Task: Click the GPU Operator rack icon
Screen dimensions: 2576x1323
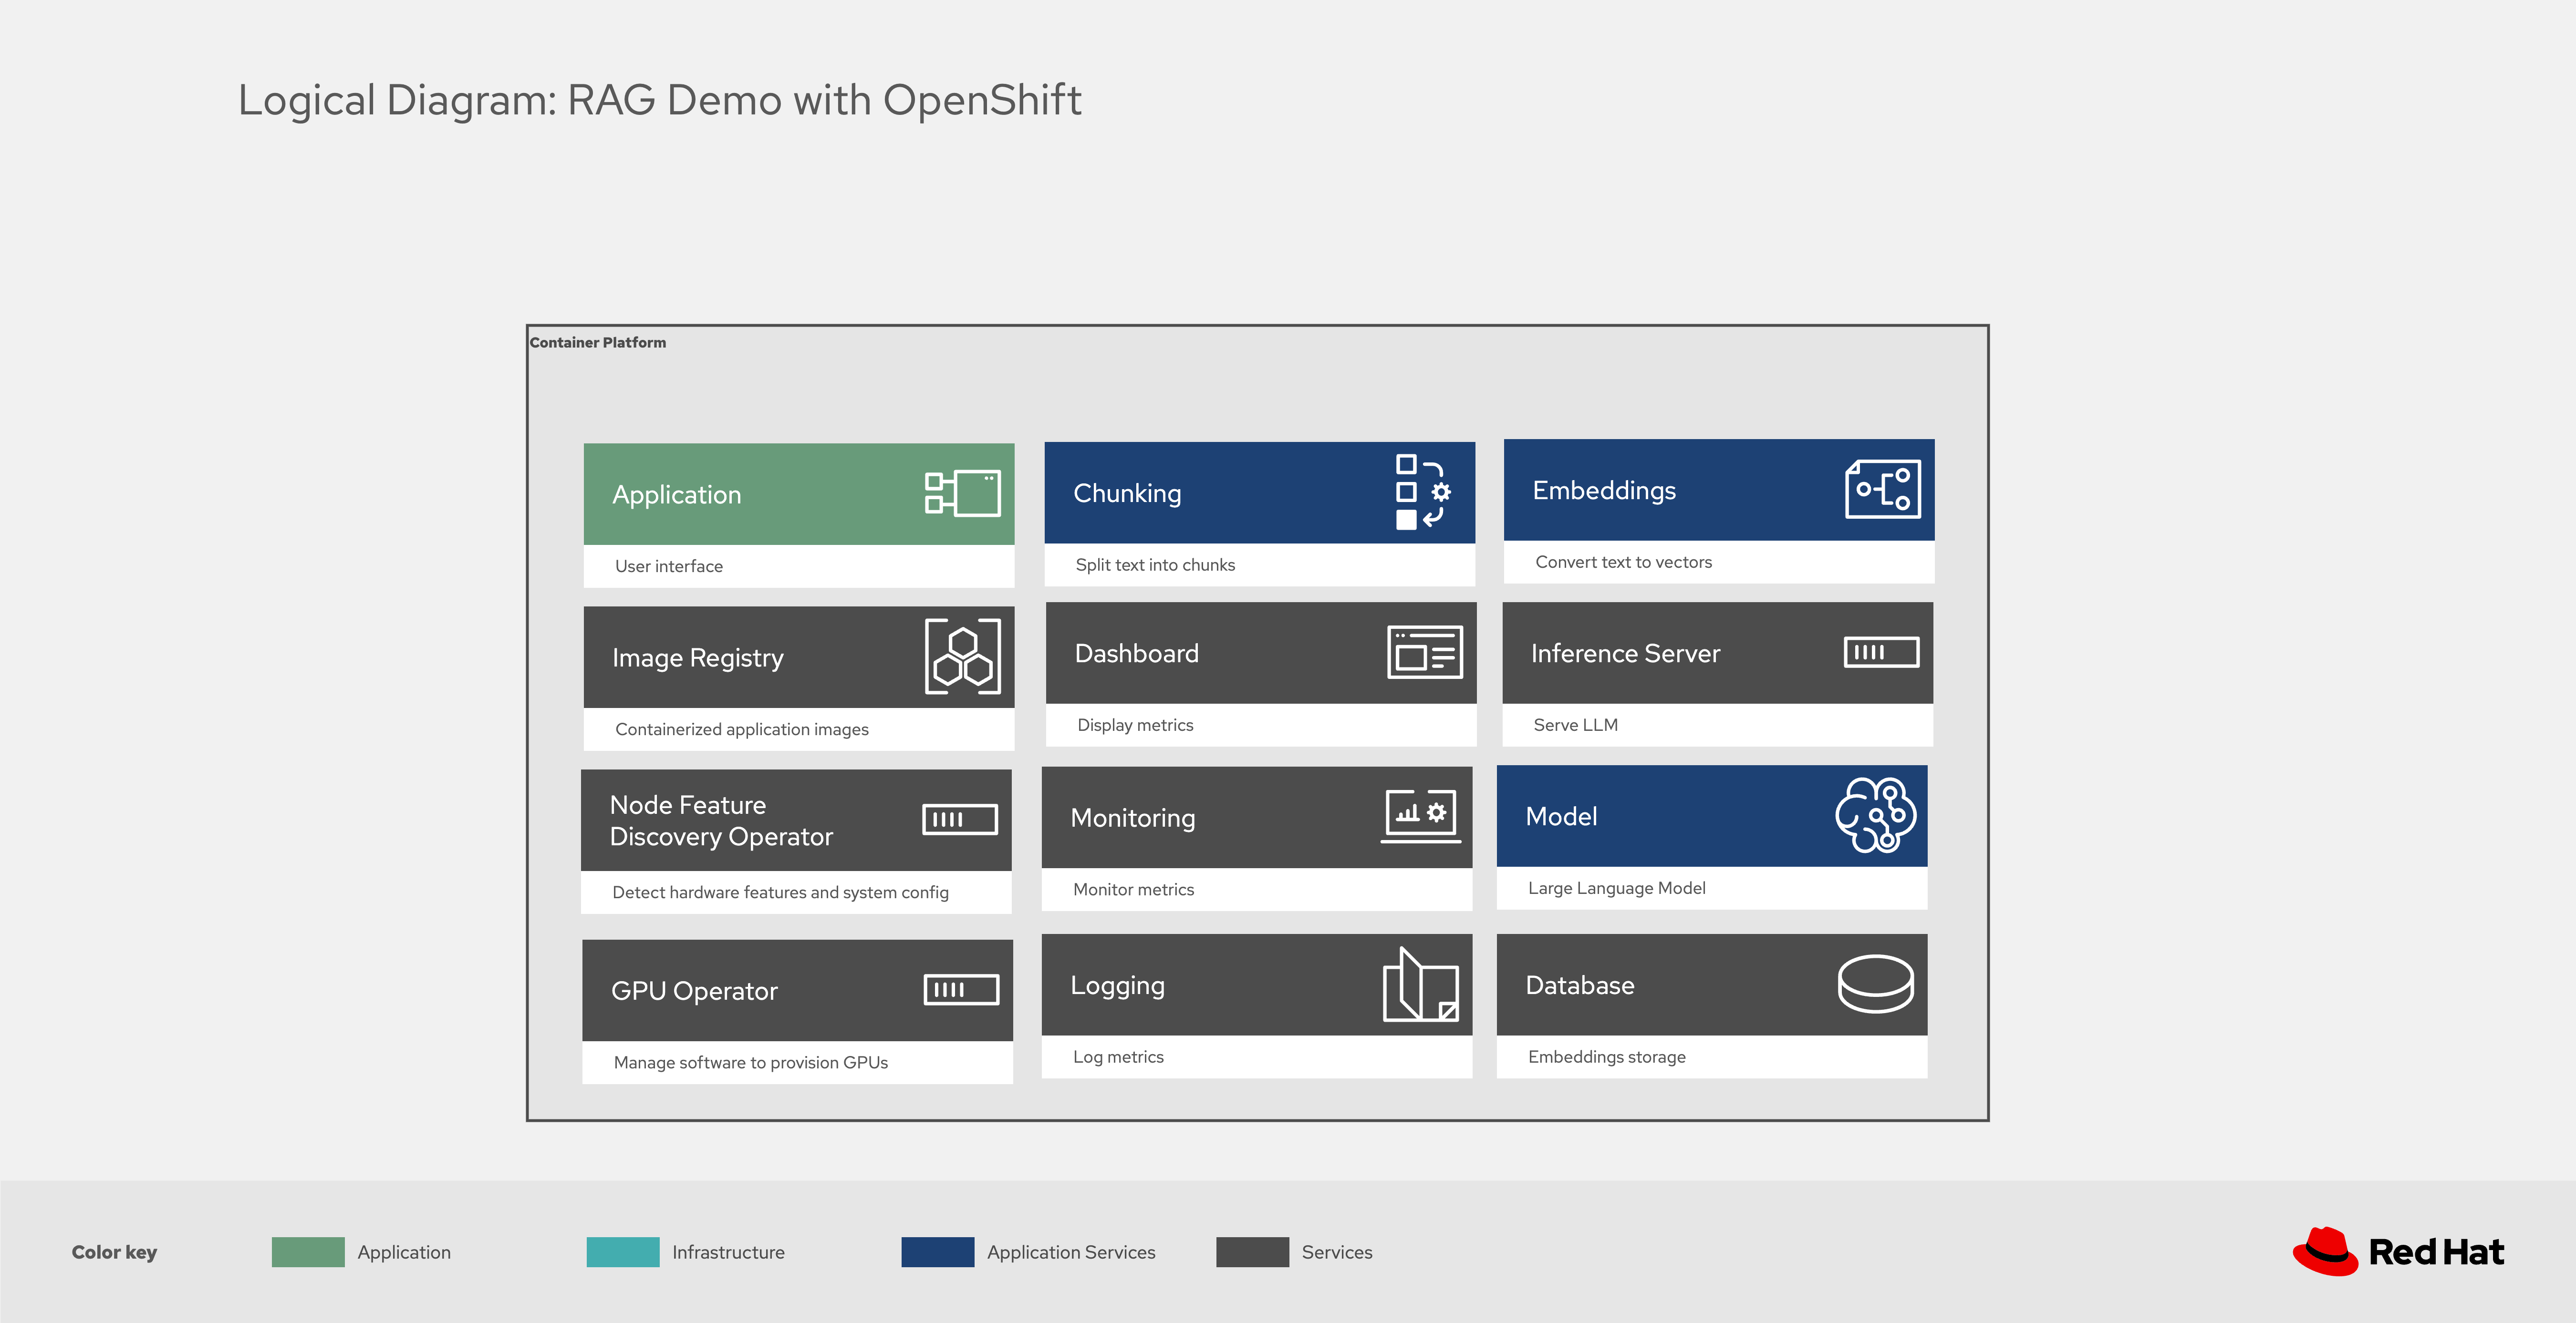Action: pos(961,989)
